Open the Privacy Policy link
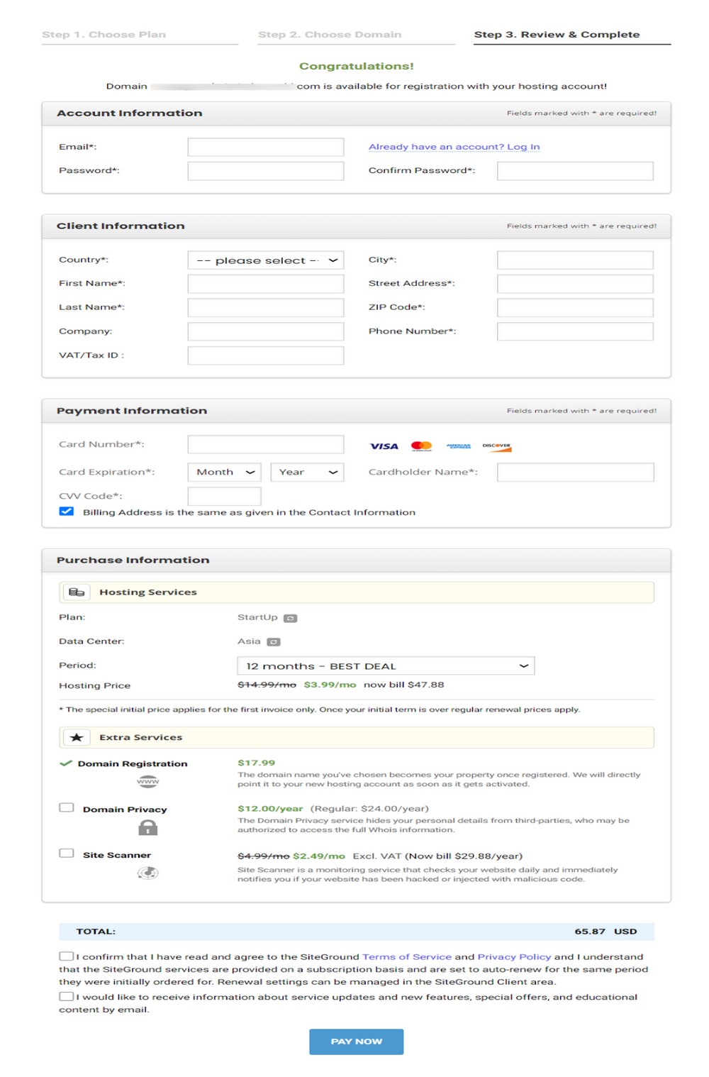The height and width of the screenshot is (1077, 709). (x=514, y=957)
